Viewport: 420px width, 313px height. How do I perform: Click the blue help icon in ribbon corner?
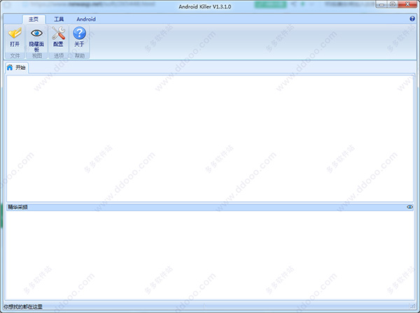(x=412, y=19)
